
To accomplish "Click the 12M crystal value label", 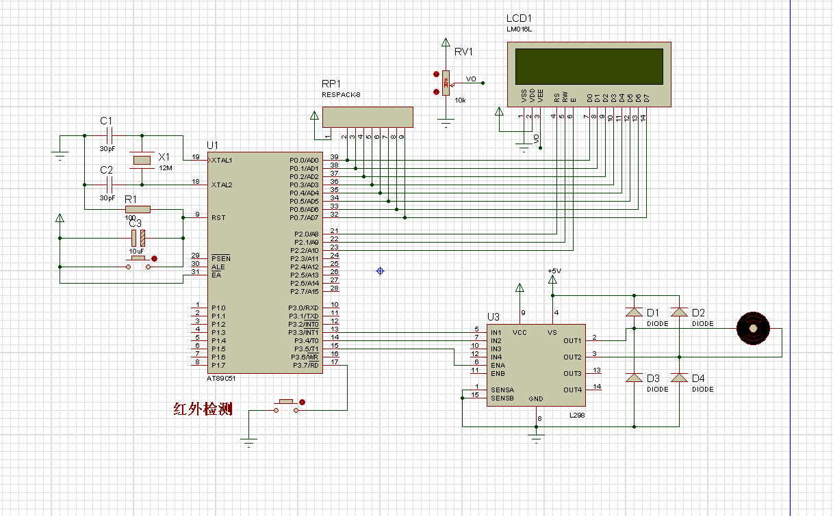I will coord(165,167).
